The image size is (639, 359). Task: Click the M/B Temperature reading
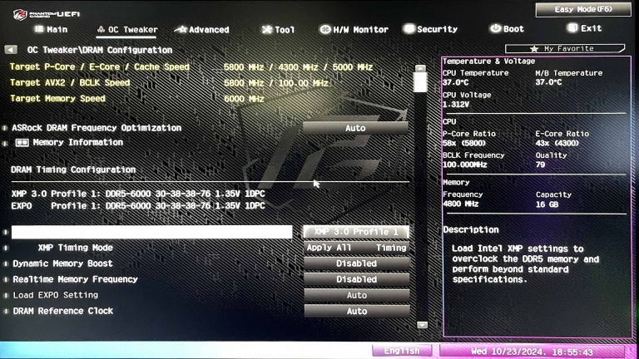point(548,82)
